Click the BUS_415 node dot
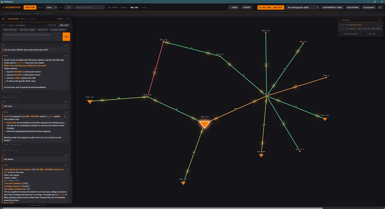The height and width of the screenshot is (209, 385). 300,151
